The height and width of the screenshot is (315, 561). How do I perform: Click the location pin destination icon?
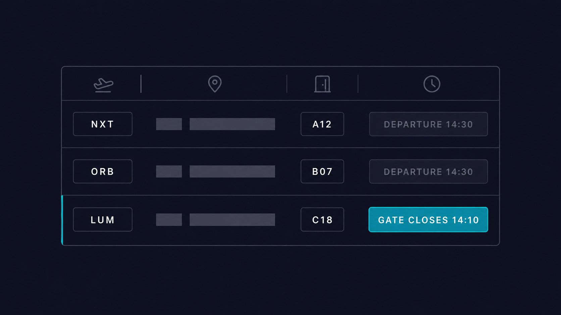click(x=215, y=84)
